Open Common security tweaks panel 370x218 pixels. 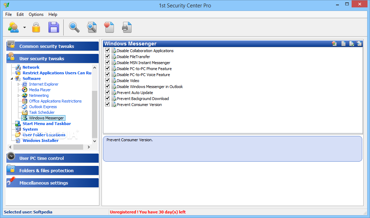click(x=52, y=46)
